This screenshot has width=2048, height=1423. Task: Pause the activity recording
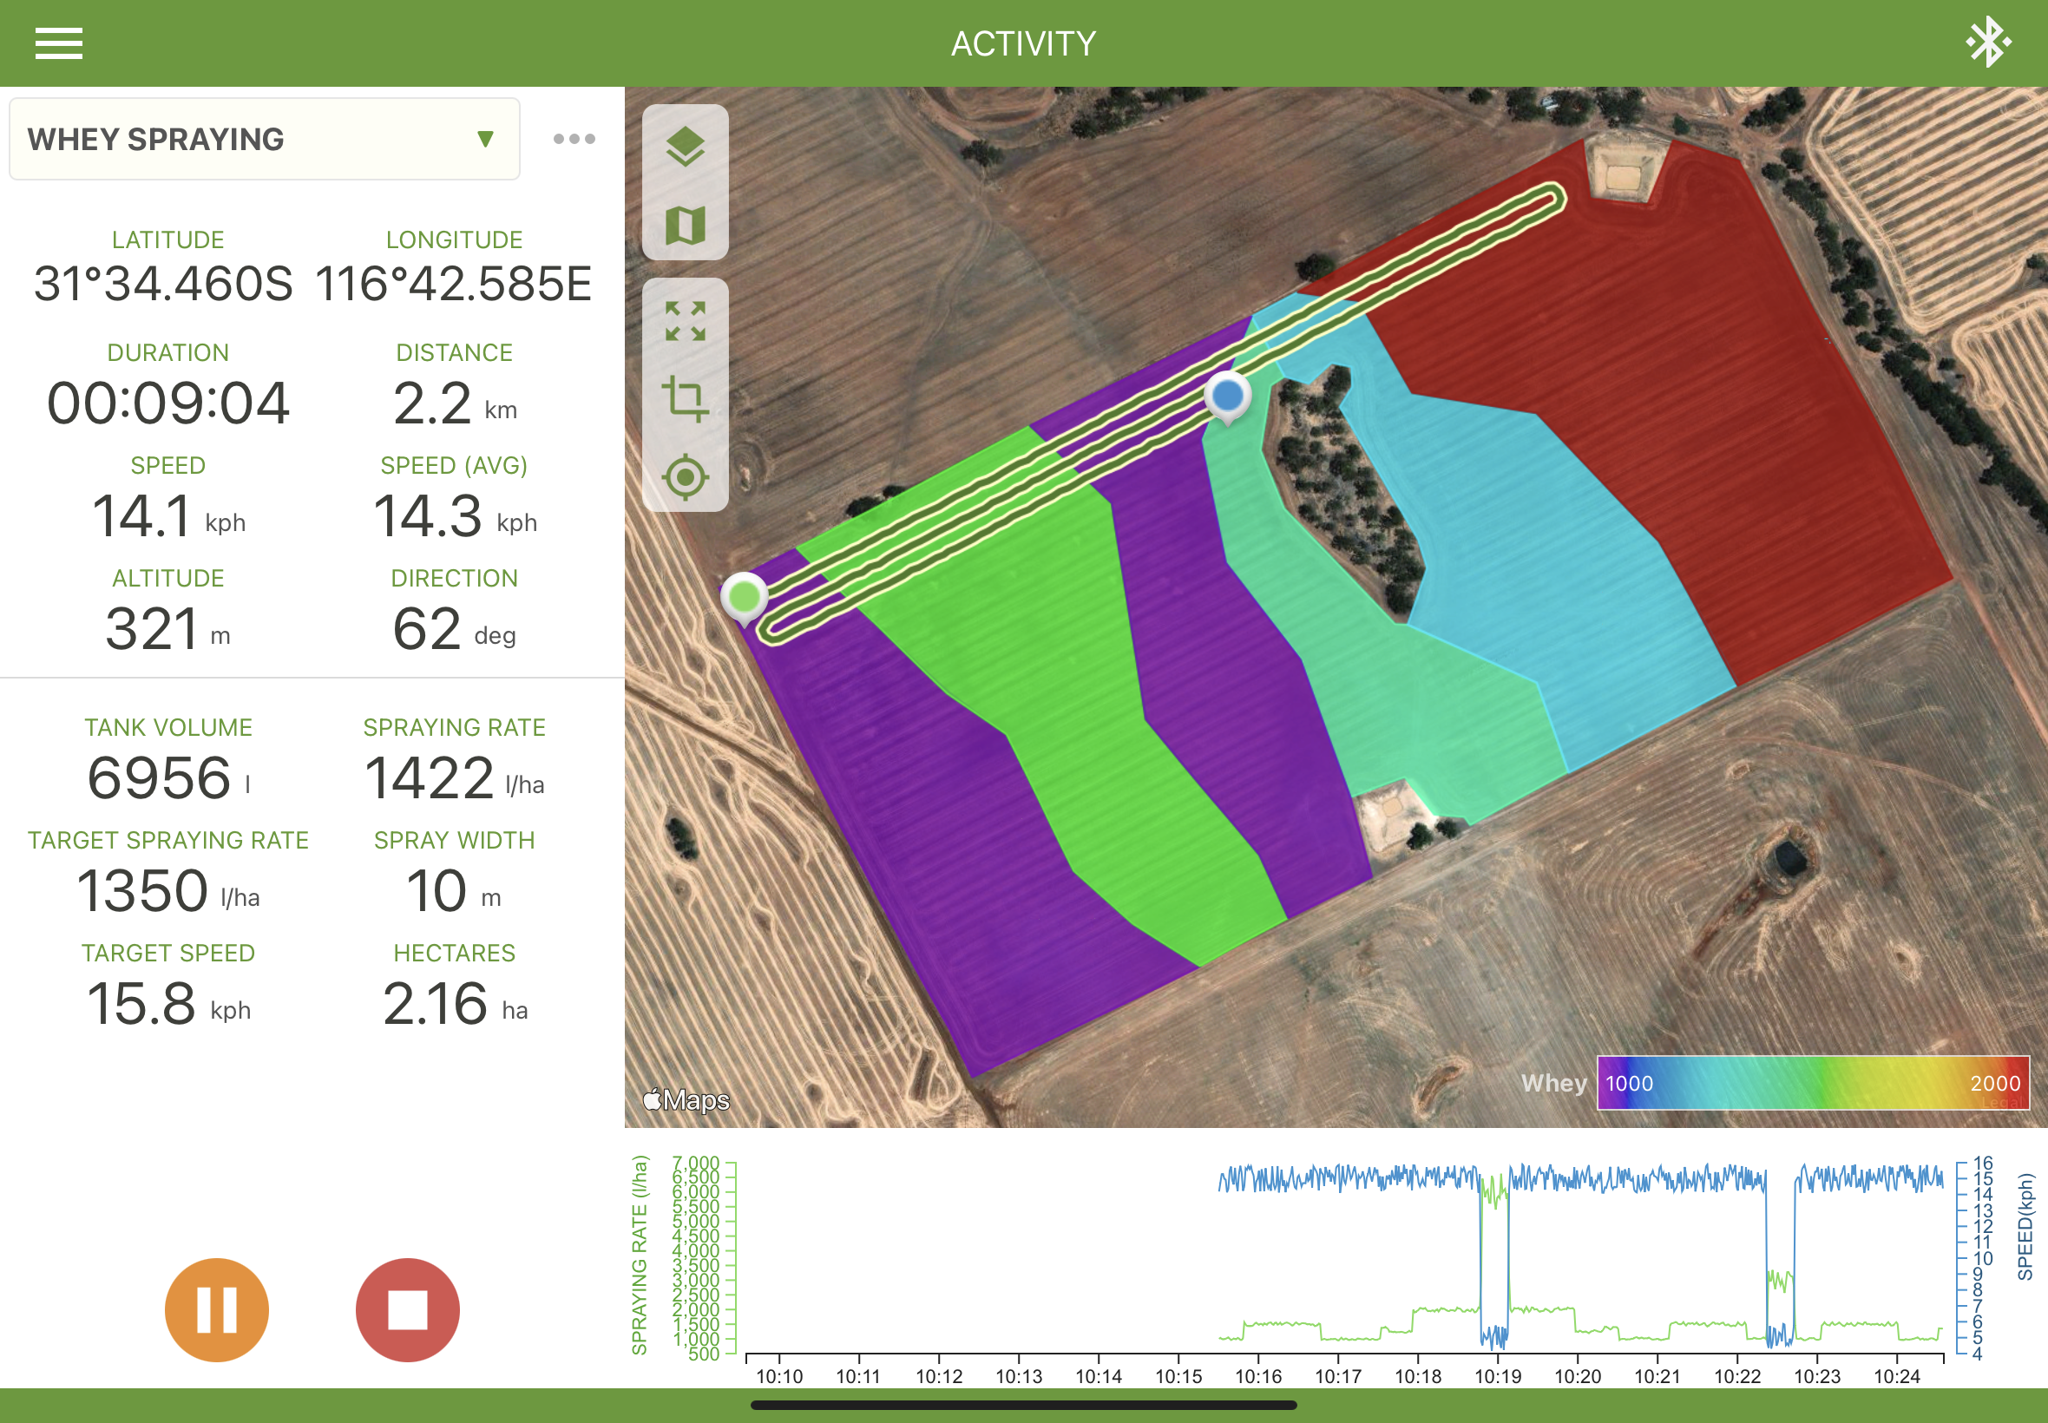(x=217, y=1308)
